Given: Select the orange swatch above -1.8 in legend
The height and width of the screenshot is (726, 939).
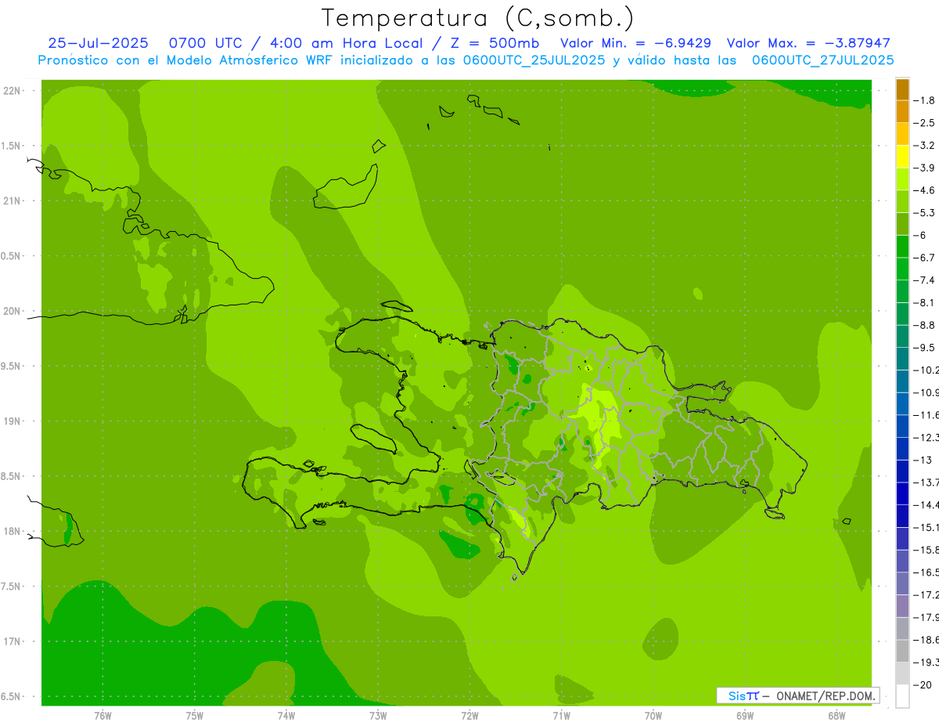Looking at the screenshot, I should (902, 89).
